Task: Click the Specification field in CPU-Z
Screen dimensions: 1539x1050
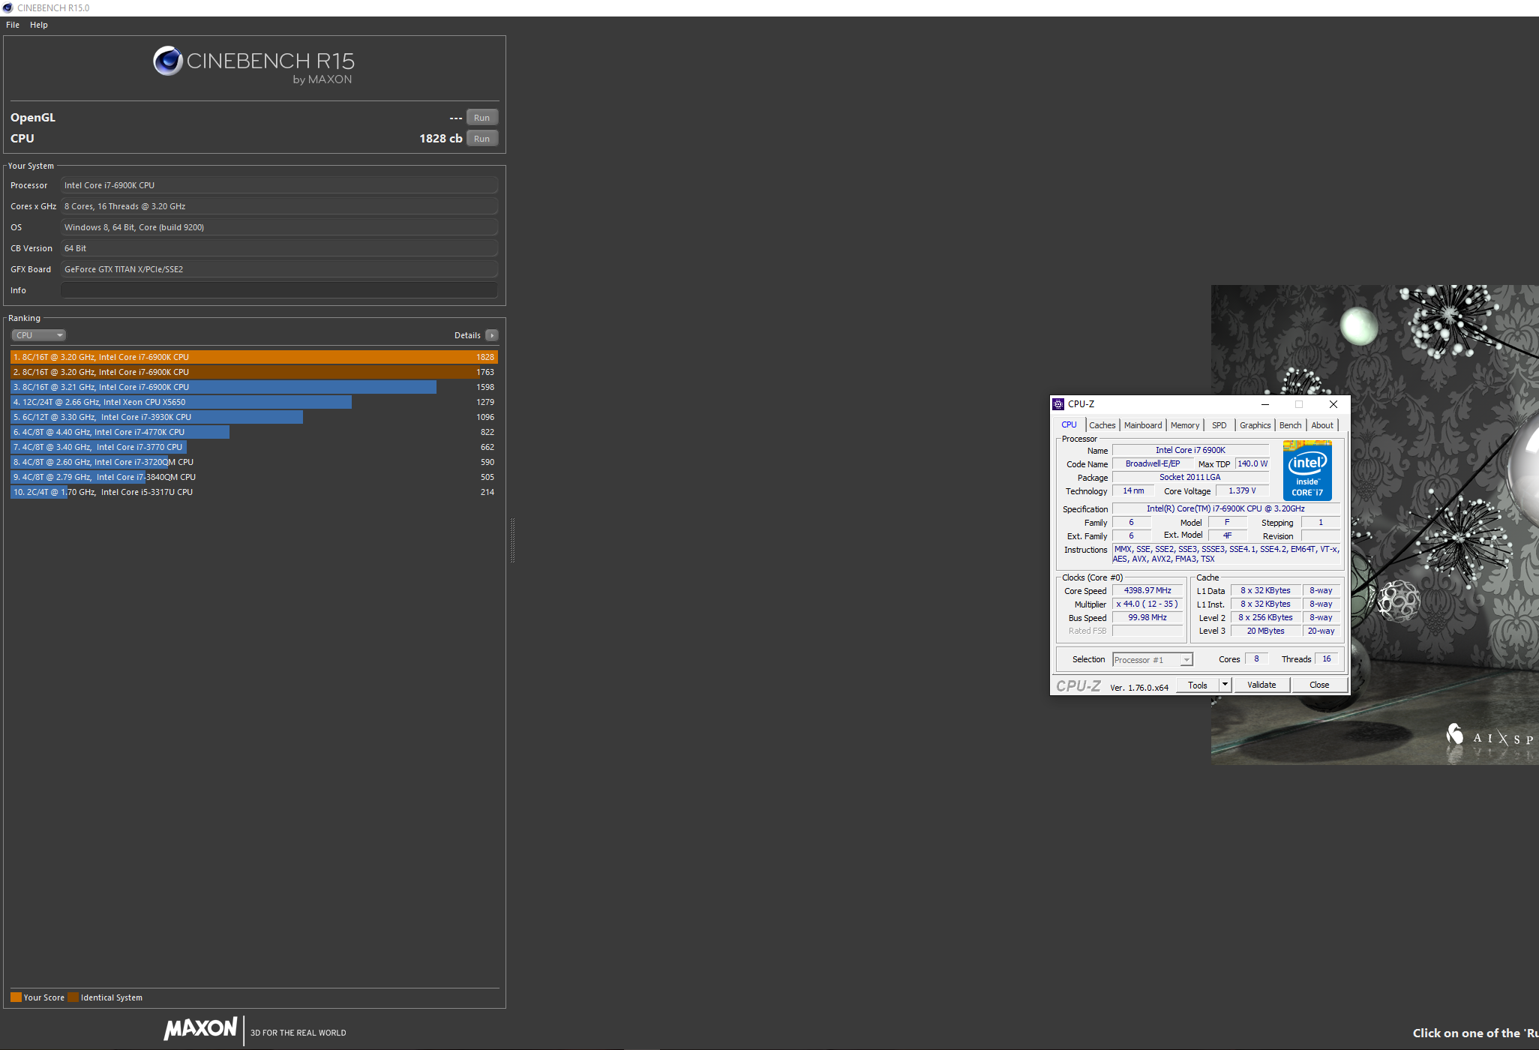Action: click(x=1225, y=509)
